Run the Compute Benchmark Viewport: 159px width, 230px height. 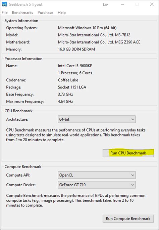tap(128, 219)
